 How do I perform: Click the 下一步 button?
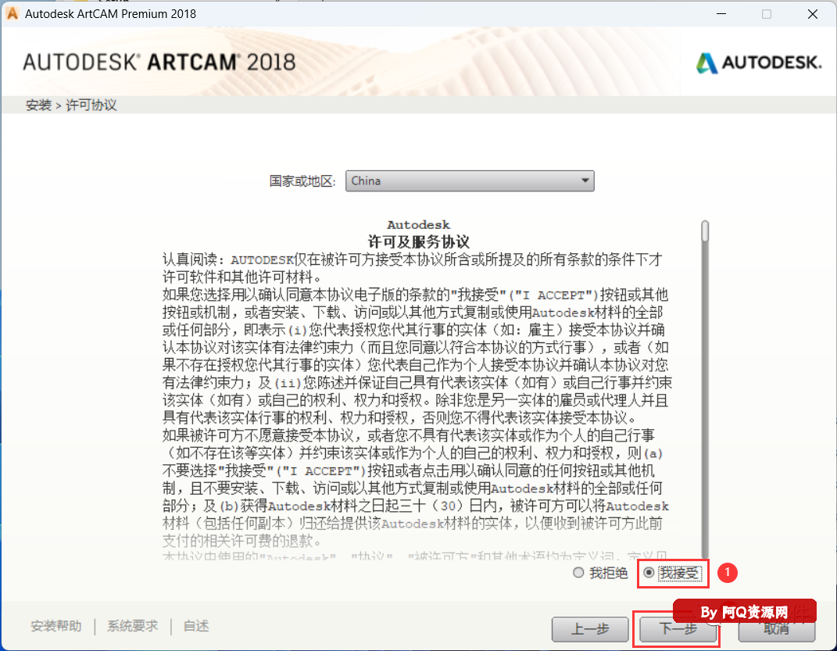(678, 629)
